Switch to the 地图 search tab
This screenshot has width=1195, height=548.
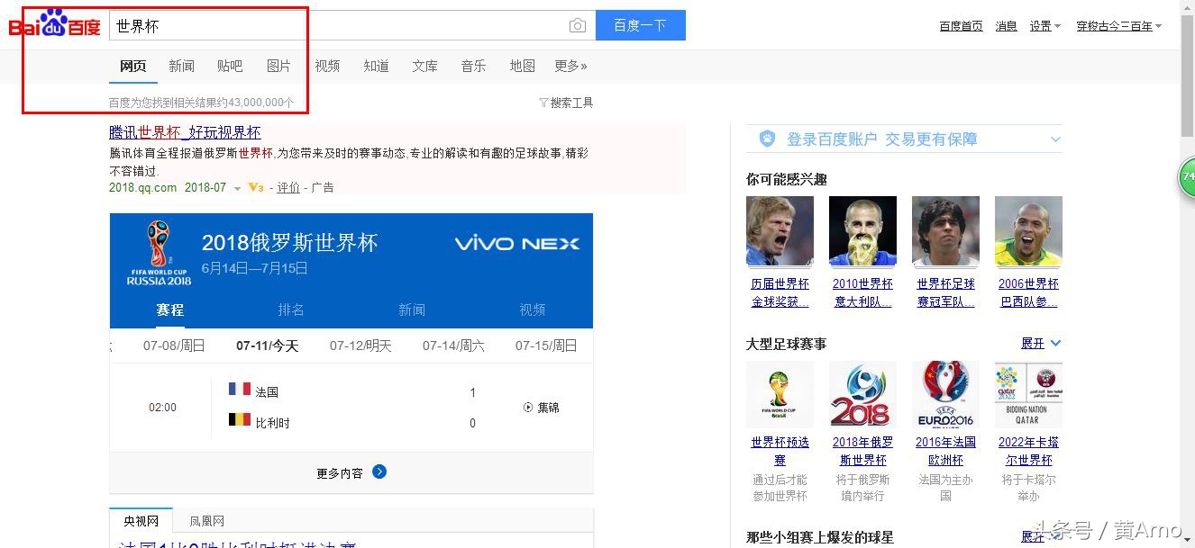pos(523,66)
